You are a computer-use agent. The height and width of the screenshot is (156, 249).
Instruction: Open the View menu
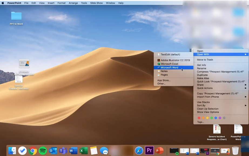(42, 3)
